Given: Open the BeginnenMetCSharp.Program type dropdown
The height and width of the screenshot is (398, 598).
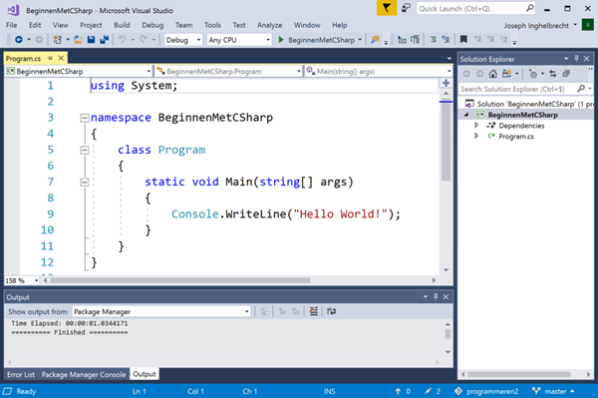Looking at the screenshot, I should (x=229, y=72).
